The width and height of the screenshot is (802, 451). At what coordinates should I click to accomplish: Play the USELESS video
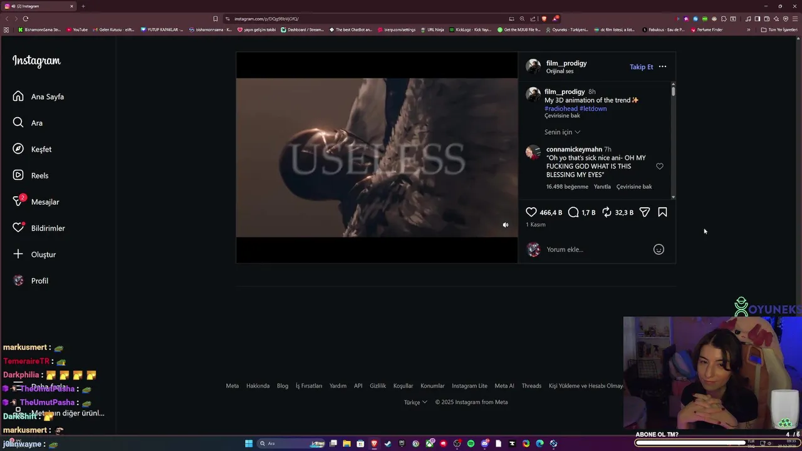pos(377,157)
